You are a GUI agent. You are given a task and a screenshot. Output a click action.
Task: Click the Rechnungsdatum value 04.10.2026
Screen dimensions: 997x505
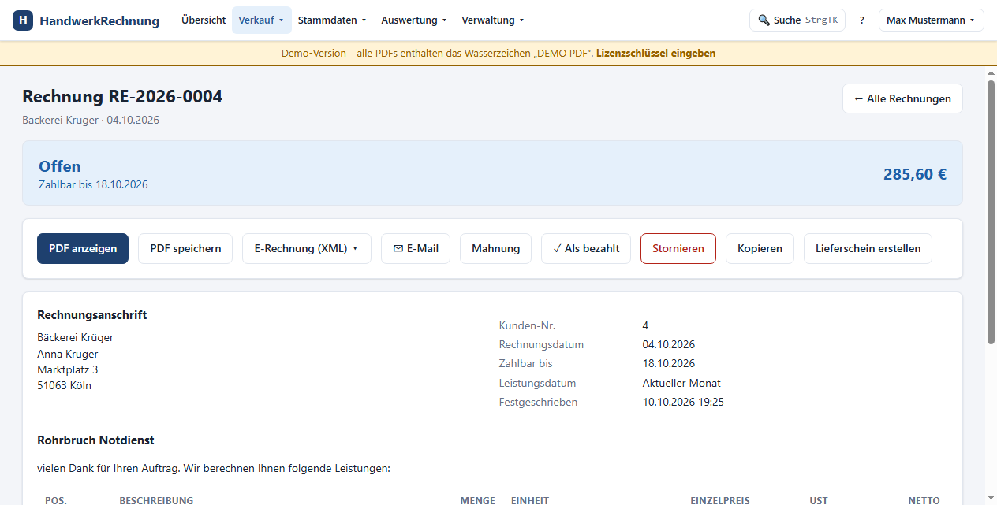click(669, 344)
